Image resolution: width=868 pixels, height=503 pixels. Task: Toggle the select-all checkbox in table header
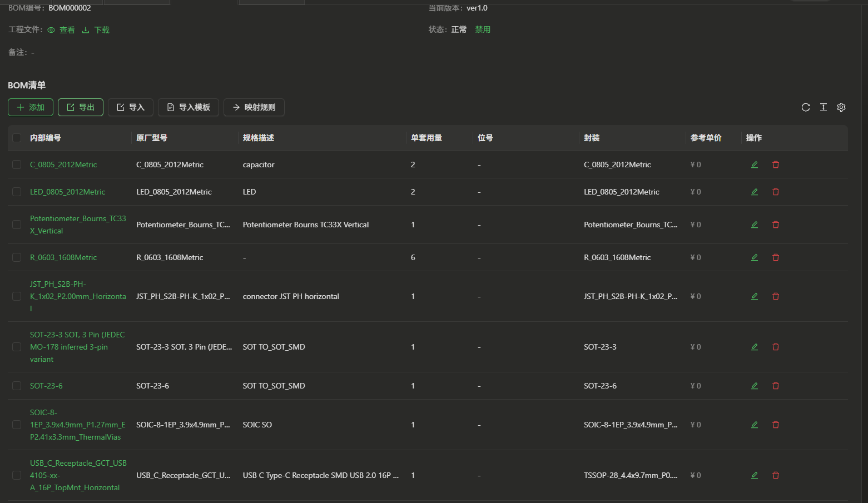point(17,138)
